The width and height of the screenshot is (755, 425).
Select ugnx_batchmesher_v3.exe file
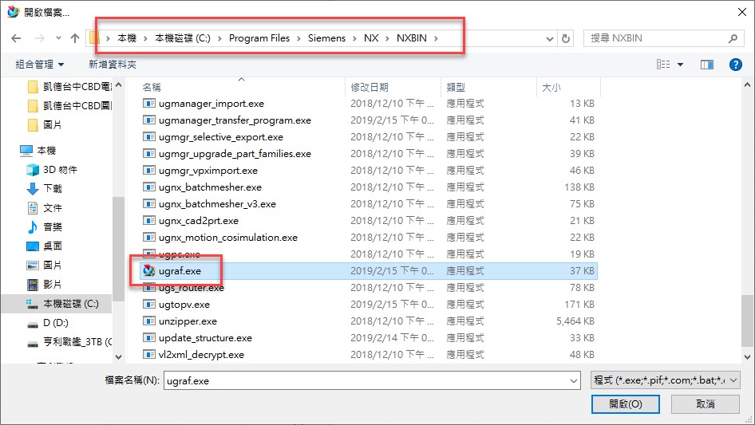click(217, 204)
